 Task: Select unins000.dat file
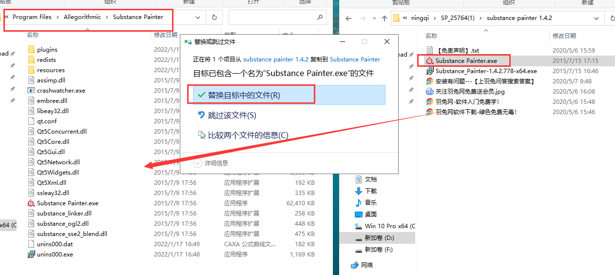(55, 244)
